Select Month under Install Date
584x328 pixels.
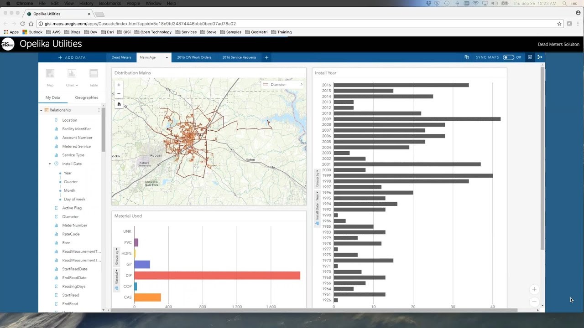69,190
